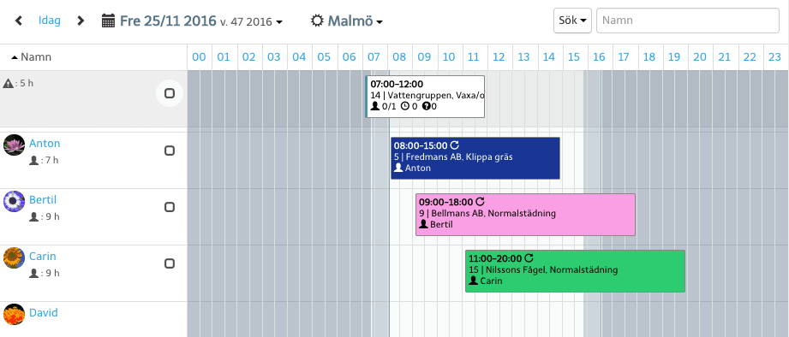Open the Sök search type dropdown
789x337 pixels.
[572, 21]
